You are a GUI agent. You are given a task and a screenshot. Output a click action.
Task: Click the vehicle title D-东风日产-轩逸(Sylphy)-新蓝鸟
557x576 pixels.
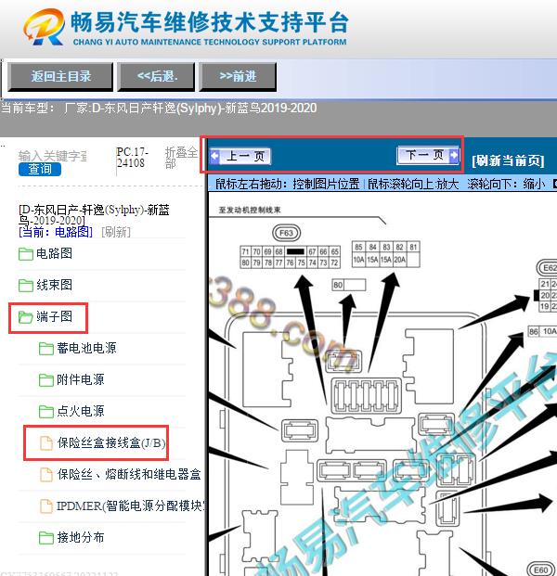94,215
